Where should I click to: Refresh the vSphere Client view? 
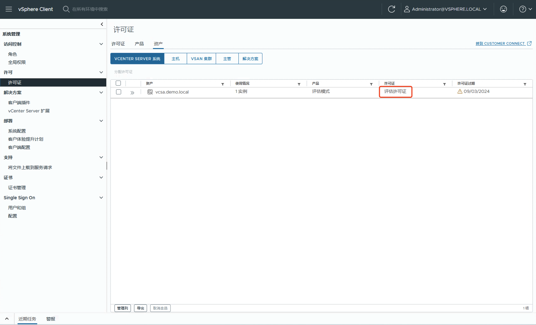click(x=391, y=9)
